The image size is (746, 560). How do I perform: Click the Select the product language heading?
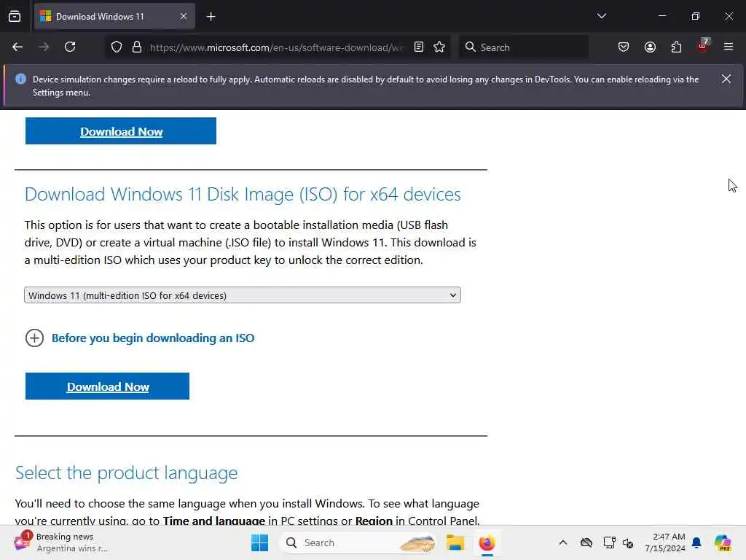pos(126,472)
